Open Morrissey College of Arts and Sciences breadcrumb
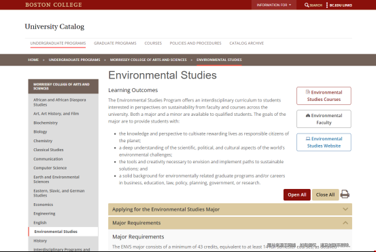The image size is (376, 252). [x=148, y=60]
